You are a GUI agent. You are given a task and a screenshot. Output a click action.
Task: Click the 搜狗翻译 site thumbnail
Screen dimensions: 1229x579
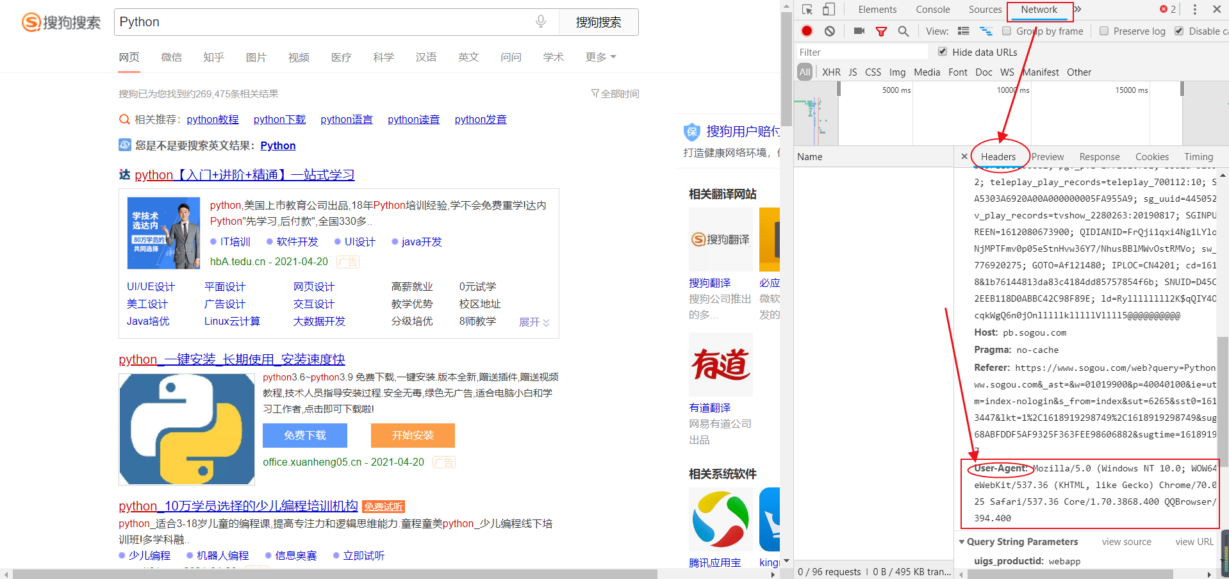click(x=721, y=240)
